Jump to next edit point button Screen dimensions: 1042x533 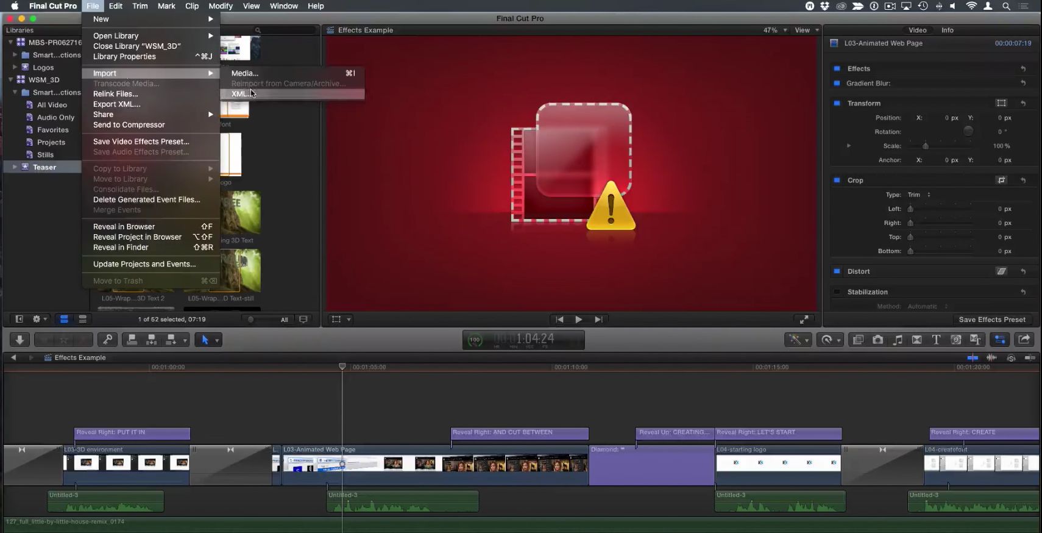(598, 320)
